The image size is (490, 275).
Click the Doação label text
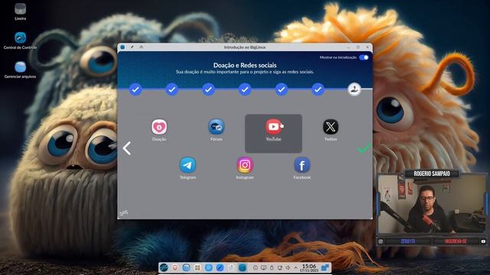[159, 139]
